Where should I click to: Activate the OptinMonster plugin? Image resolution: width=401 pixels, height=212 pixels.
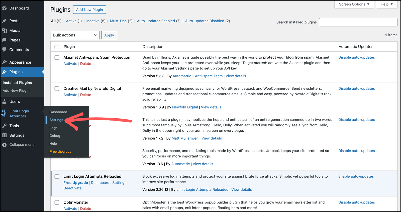click(x=70, y=208)
